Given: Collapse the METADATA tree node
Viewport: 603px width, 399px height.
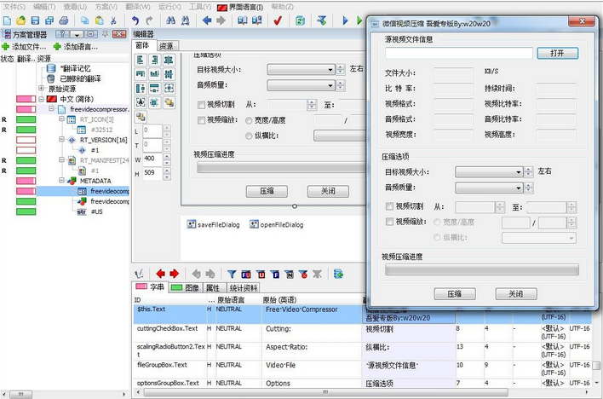Looking at the screenshot, I should click(x=61, y=180).
